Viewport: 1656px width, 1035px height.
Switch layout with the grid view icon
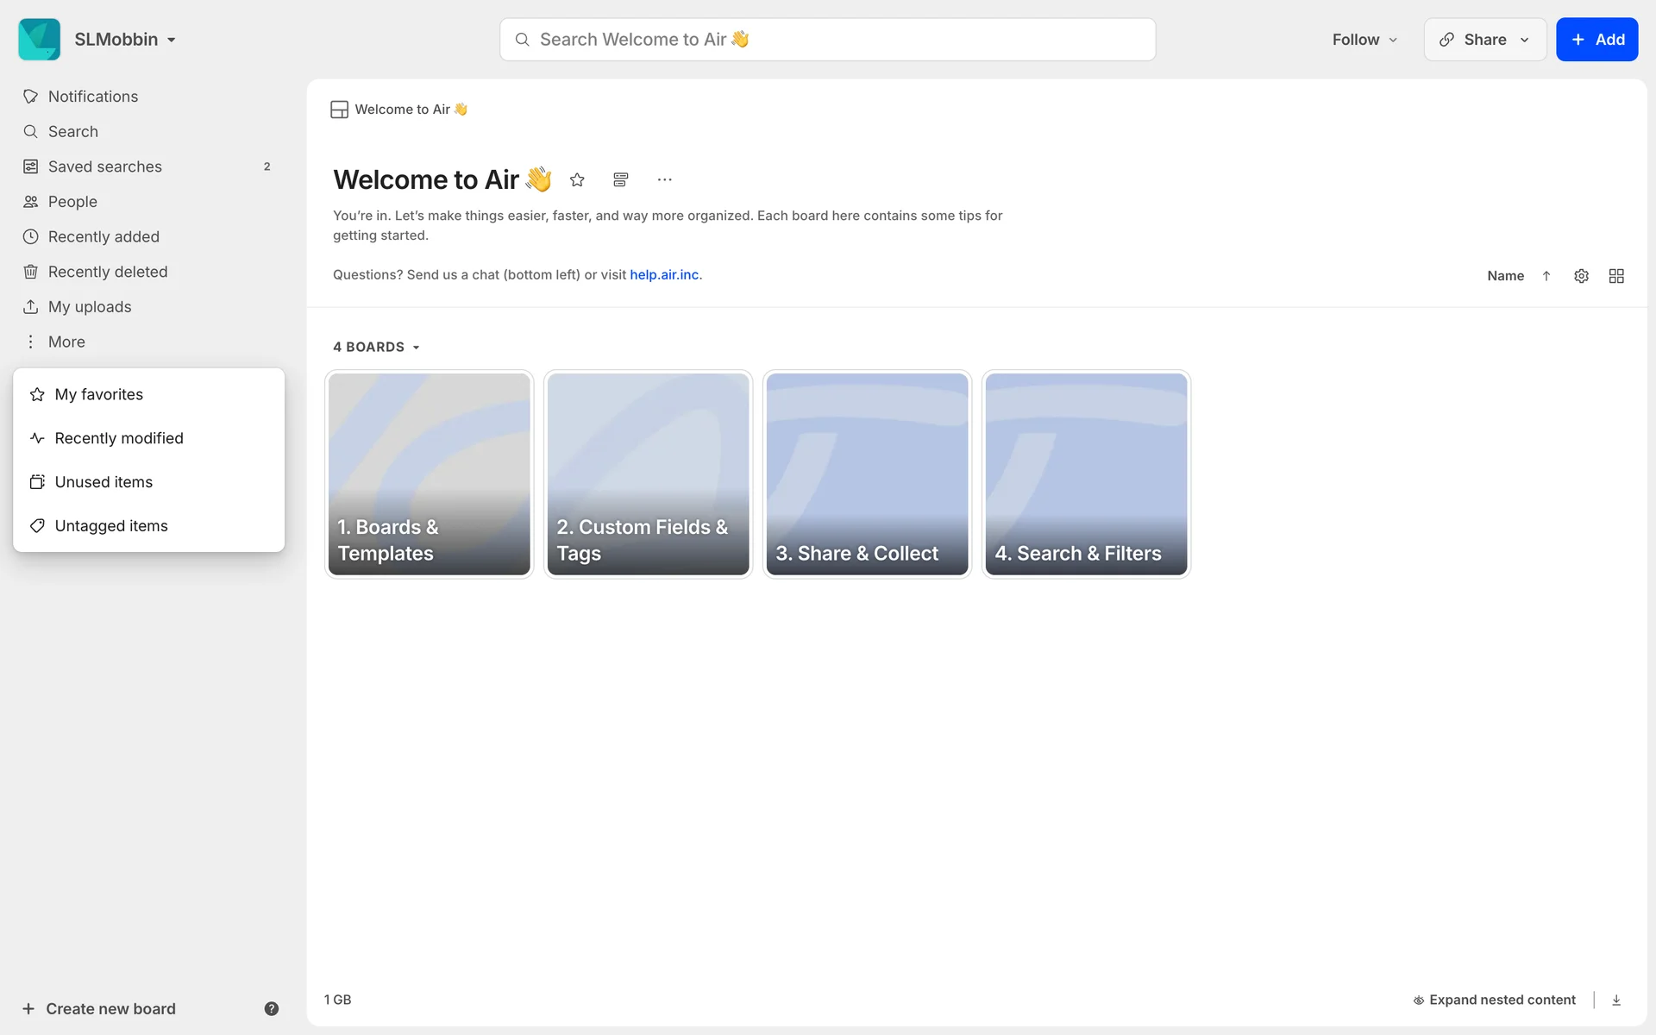(x=1616, y=276)
